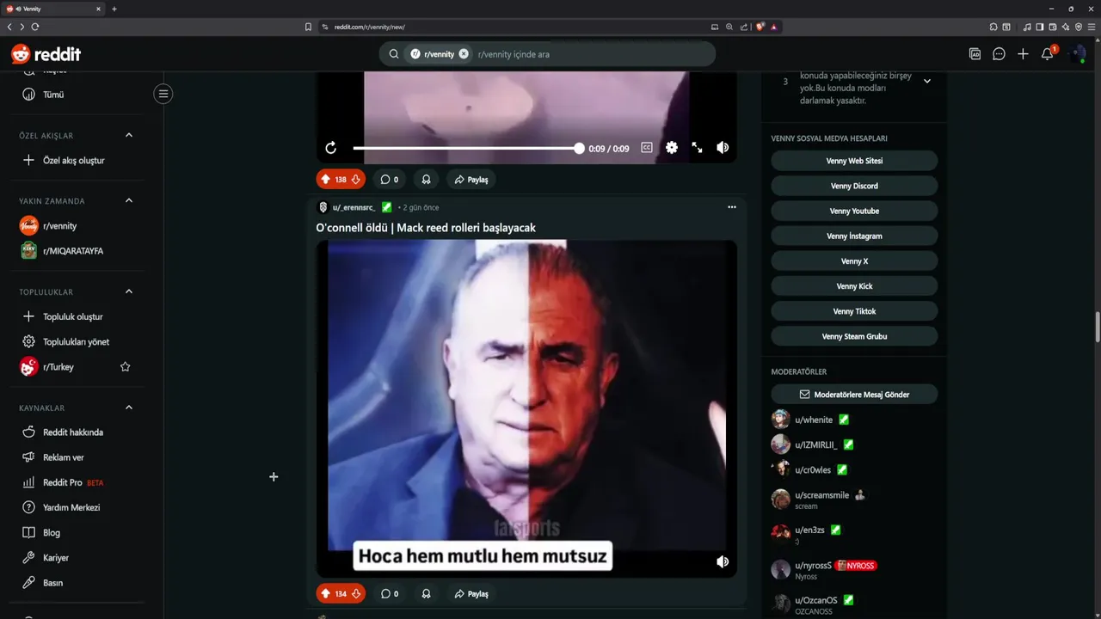Screen dimensions: 1101x619
Task: Open post options three-dot menu
Action: pos(732,207)
